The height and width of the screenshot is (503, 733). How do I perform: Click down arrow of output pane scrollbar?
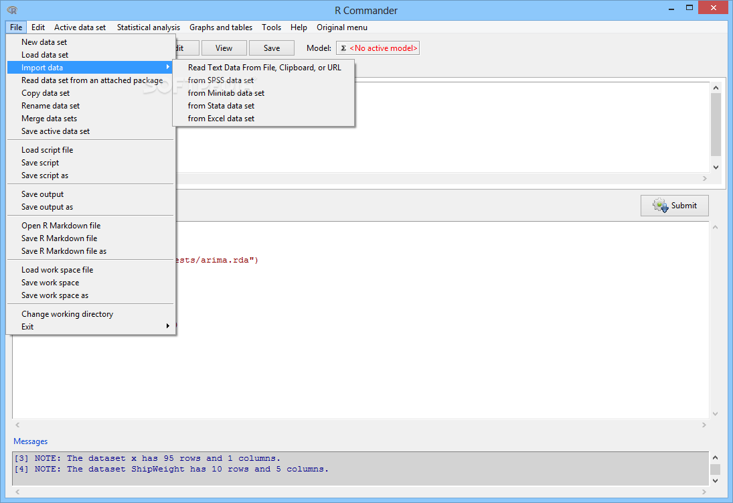pos(715,414)
